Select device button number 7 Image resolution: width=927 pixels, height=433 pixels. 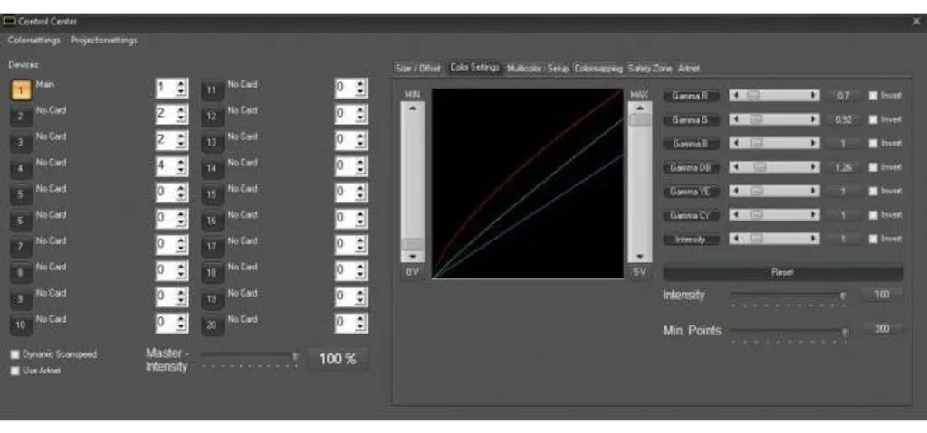pos(22,247)
